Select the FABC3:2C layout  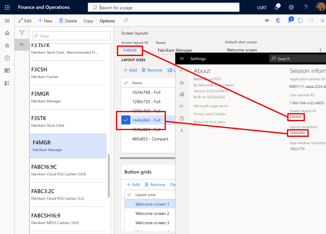tap(68, 195)
